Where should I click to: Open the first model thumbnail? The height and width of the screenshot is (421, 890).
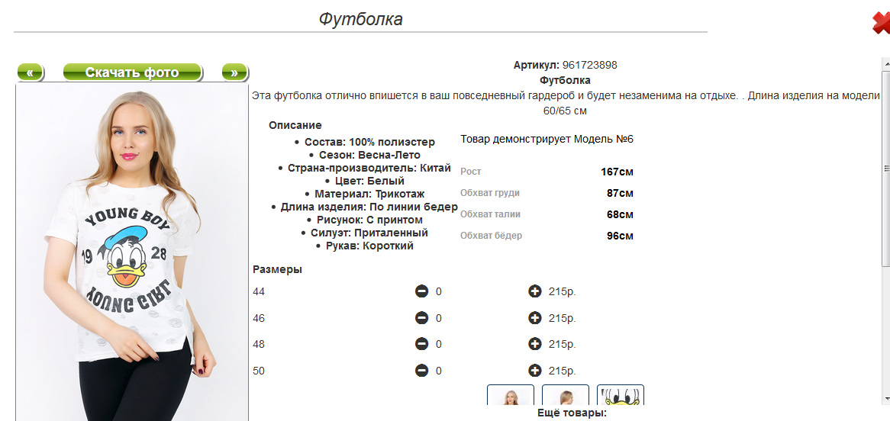coord(511,395)
